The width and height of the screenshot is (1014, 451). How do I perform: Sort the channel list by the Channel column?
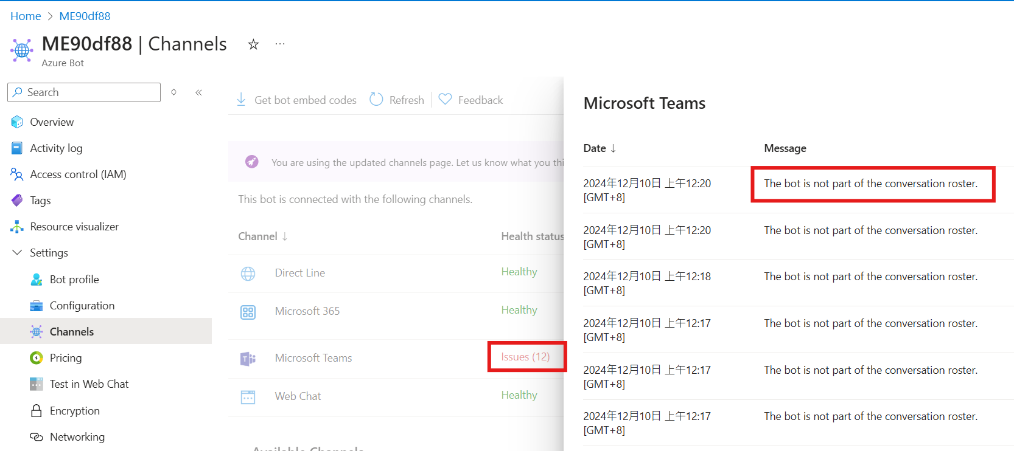tap(263, 236)
